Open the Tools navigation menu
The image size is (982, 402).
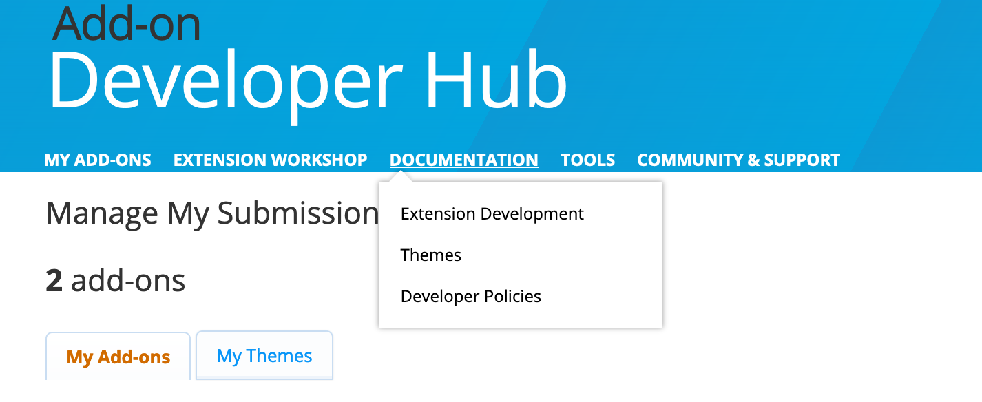[x=587, y=160]
